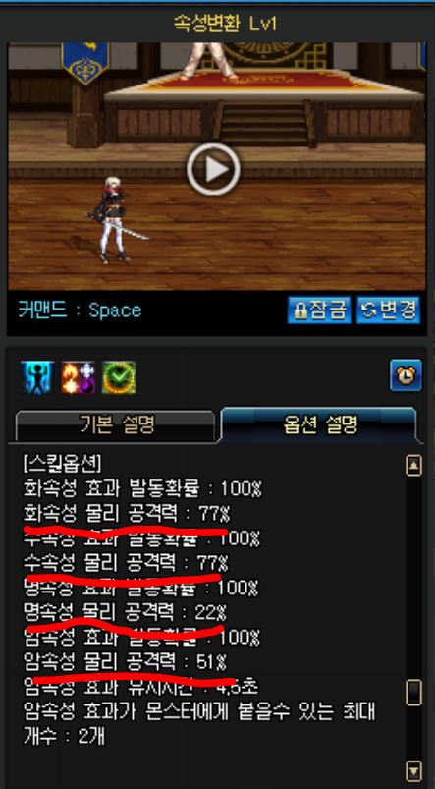Select the [스킬옵션] header line
This screenshot has height=789, width=435.
point(63,463)
